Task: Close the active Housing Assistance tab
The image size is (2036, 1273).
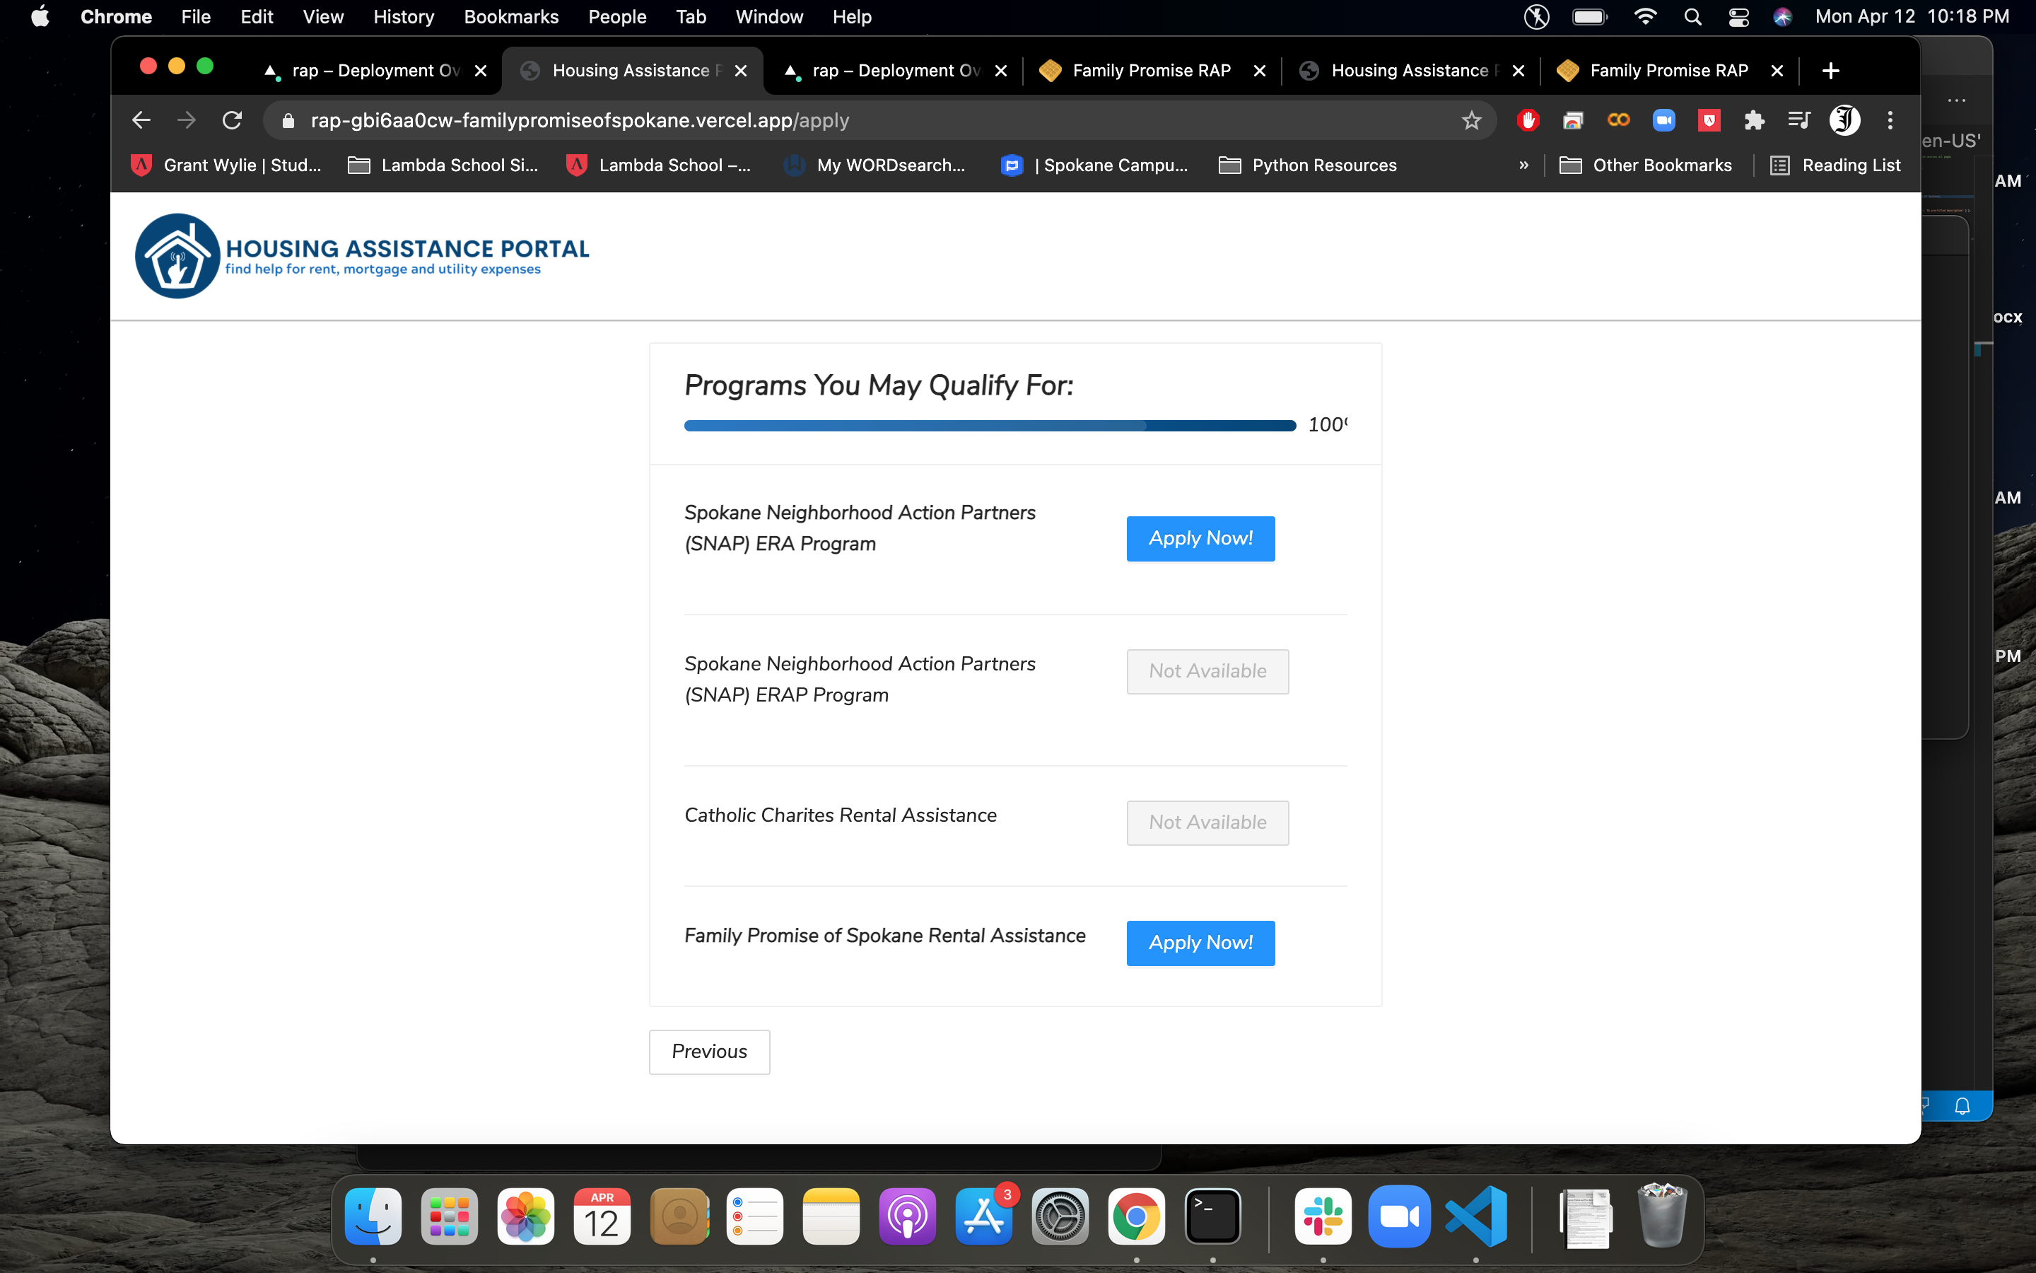Action: (740, 71)
